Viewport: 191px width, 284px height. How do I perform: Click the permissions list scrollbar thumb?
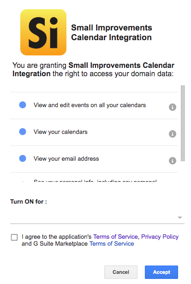[183, 123]
